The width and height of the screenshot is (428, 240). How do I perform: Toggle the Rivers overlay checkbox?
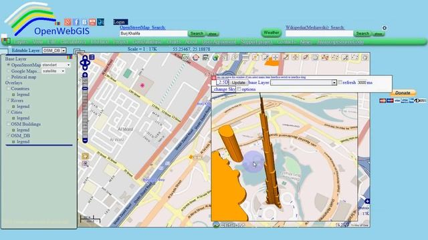pyautogui.click(x=8, y=100)
